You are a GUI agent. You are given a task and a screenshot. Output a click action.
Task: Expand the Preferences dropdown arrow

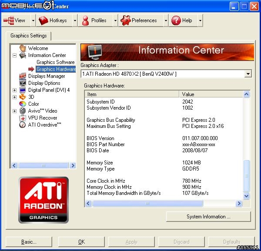click(166, 20)
